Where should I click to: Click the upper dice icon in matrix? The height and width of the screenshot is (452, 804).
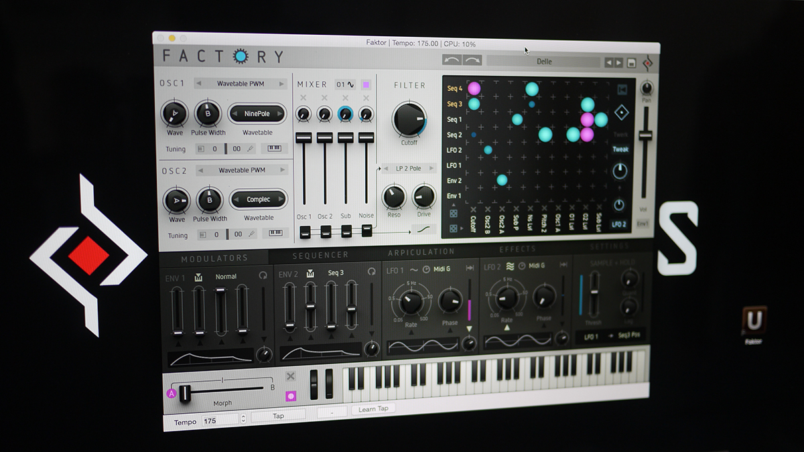454,213
